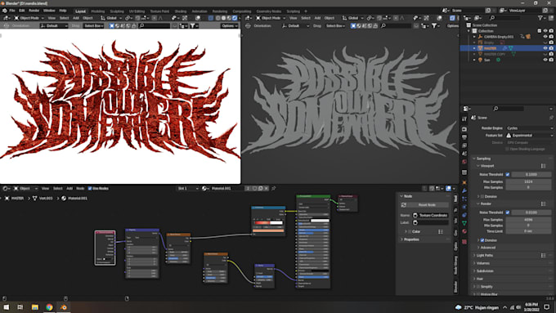Open Object Data green triangle tab
The height and width of the screenshot is (313, 556).
tap(464, 223)
